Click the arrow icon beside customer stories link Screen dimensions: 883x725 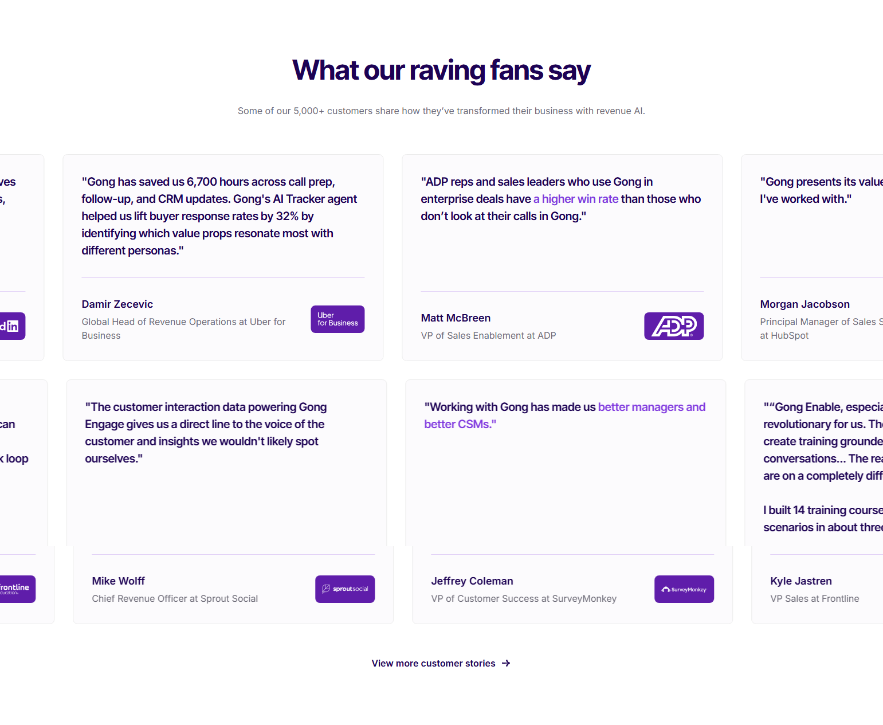[507, 663]
